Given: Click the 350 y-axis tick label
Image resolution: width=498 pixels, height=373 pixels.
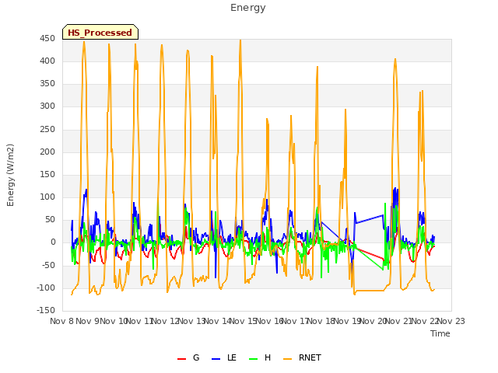Looking at the screenshot, I should tap(47, 84).
